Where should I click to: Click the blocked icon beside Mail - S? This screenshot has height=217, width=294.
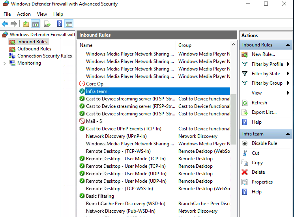[82, 121]
